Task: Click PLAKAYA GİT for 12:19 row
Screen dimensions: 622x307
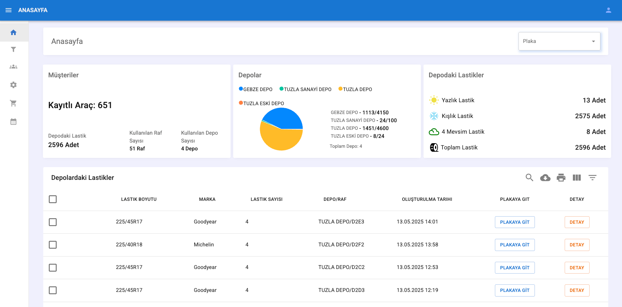Action: point(515,290)
